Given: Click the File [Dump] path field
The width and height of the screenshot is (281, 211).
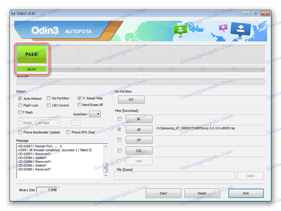Looking at the screenshot, I should pyautogui.click(x=174, y=175).
